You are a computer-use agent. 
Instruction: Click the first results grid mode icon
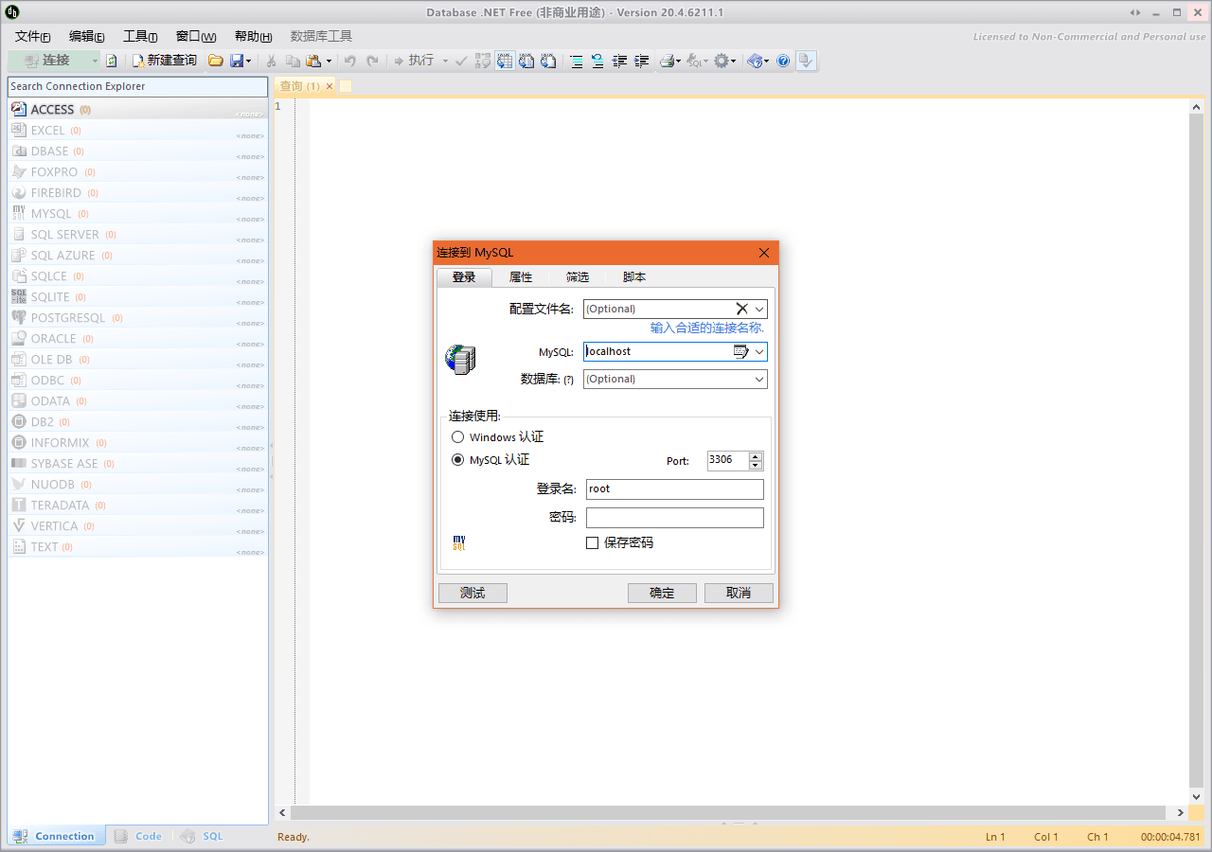point(483,61)
